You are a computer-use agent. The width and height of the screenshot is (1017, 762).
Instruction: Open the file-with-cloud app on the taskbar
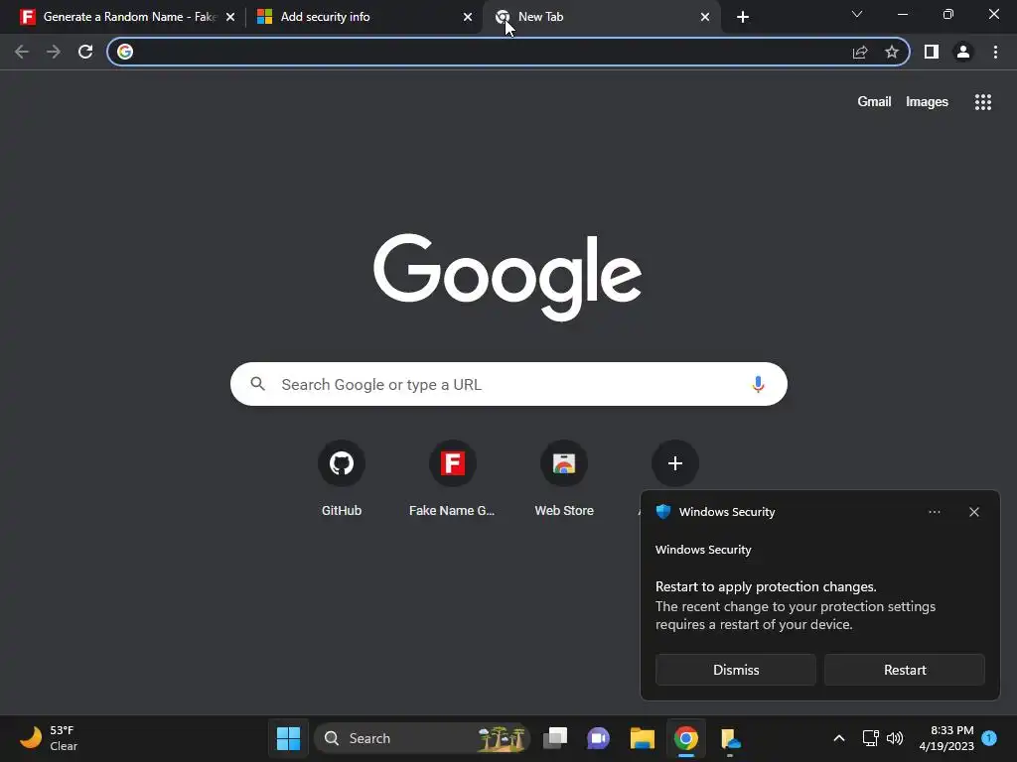coord(730,738)
